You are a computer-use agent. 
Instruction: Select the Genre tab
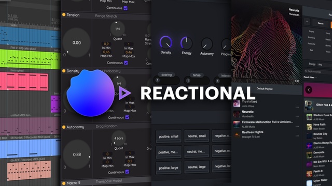tap(321, 23)
